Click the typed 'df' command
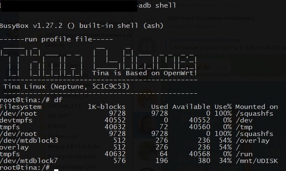The image size is (286, 171). pos(57,100)
